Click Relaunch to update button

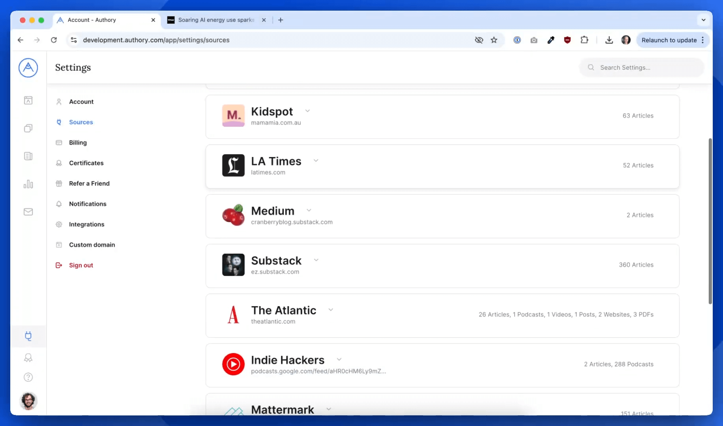(x=669, y=40)
